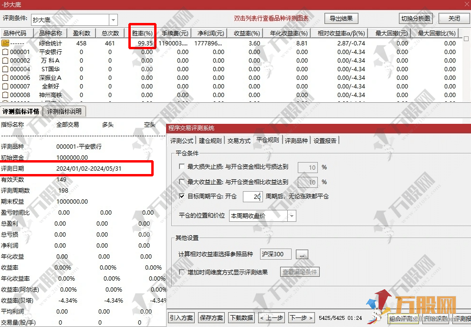Screen dimensions: 471x327
Task: Sort by 盈利数 column header
Action: [82, 33]
